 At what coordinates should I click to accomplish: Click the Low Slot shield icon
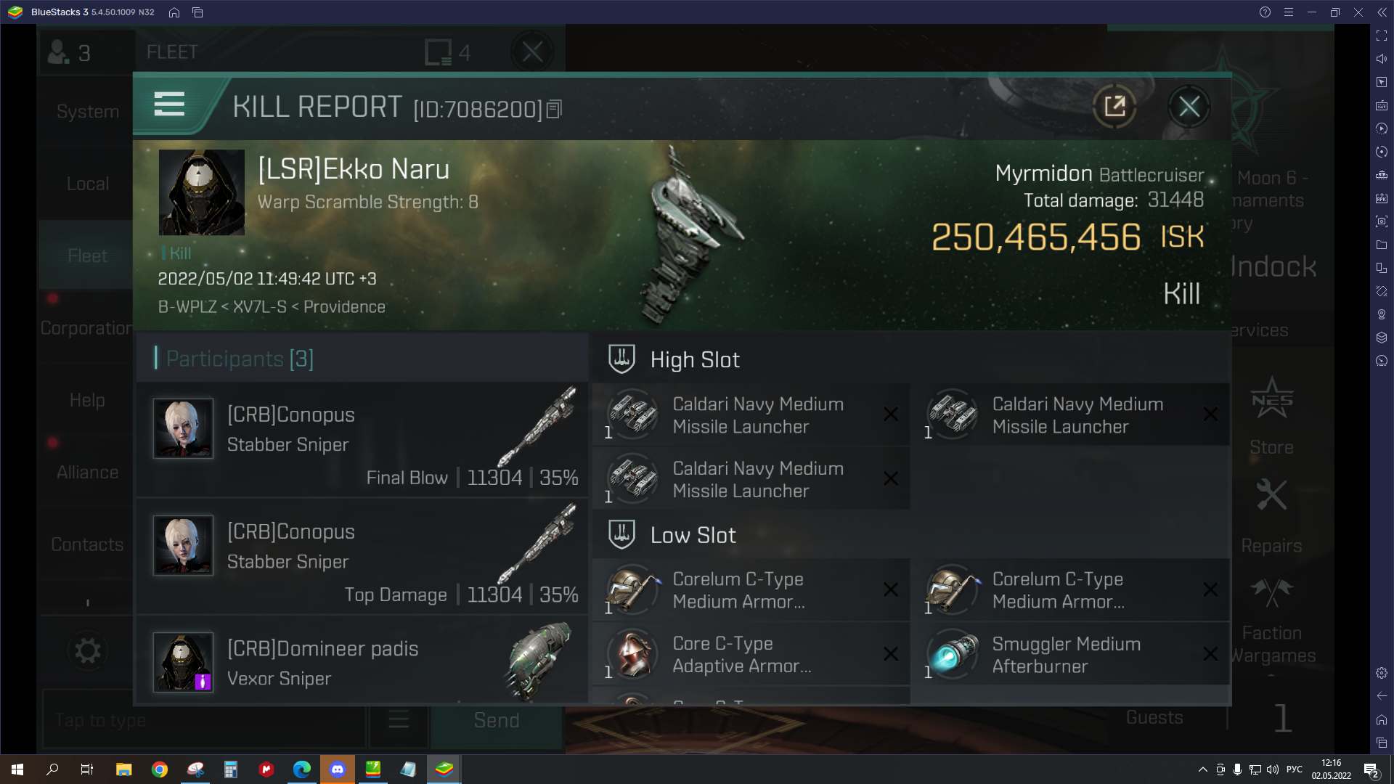click(x=621, y=534)
